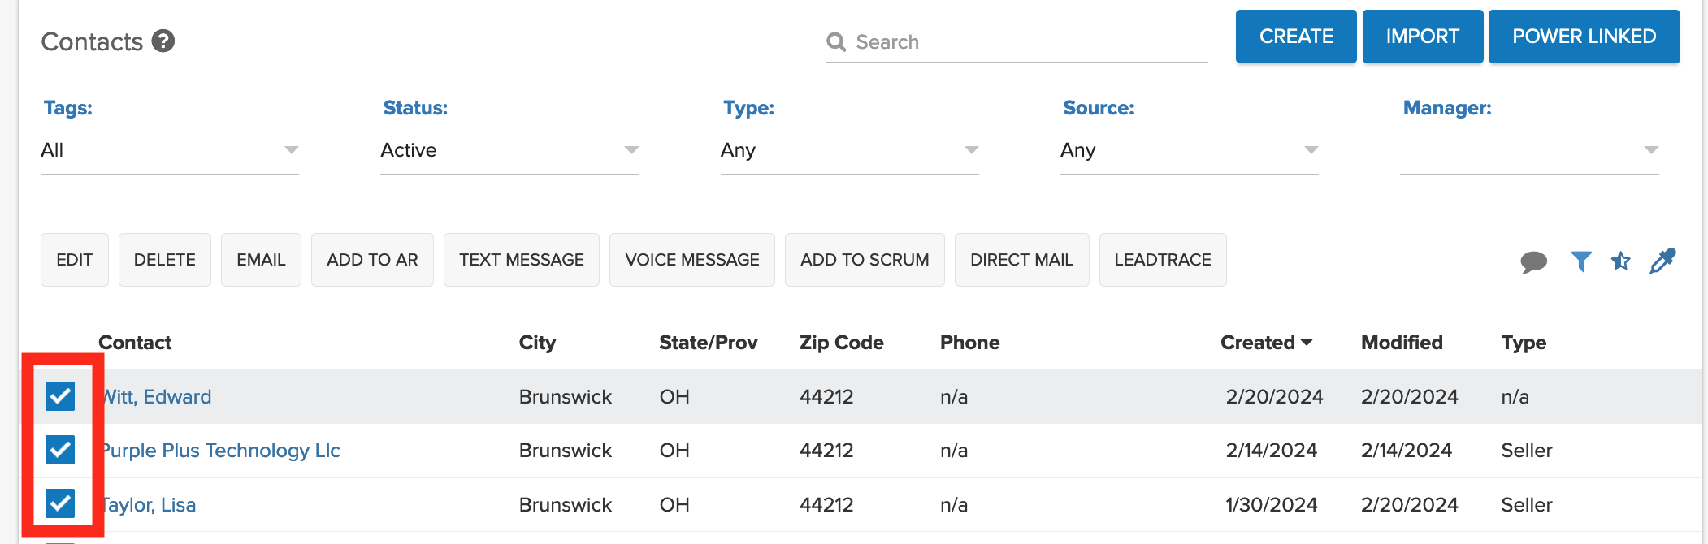Uncheck the Purple Plus Technology Llc checkbox
1708x544 pixels.
60,450
